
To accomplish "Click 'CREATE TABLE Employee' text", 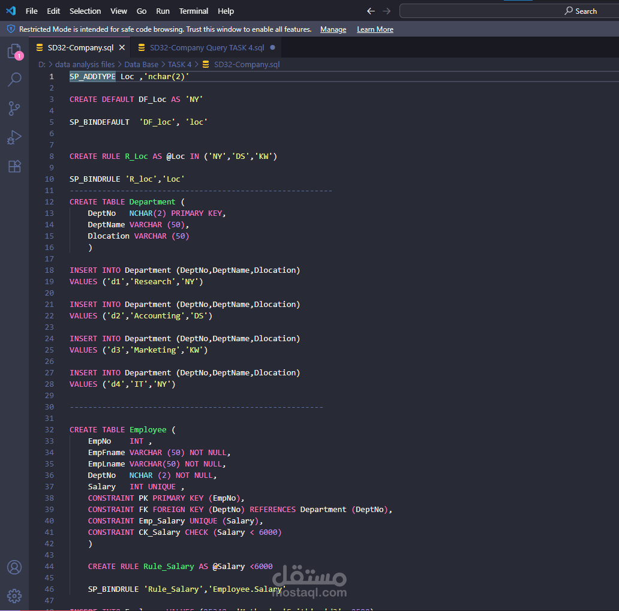I will [118, 429].
